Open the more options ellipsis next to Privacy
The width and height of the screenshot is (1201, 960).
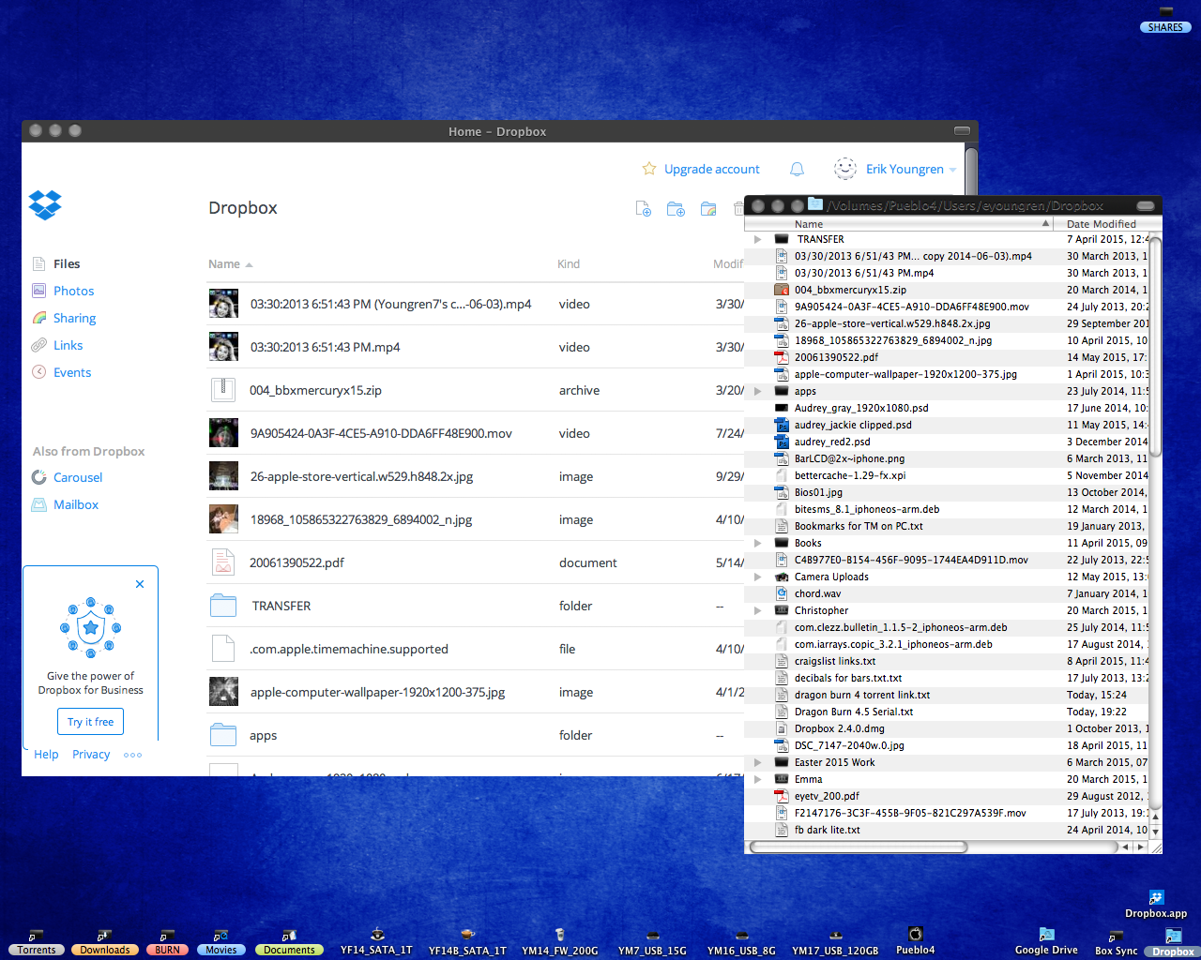133,755
